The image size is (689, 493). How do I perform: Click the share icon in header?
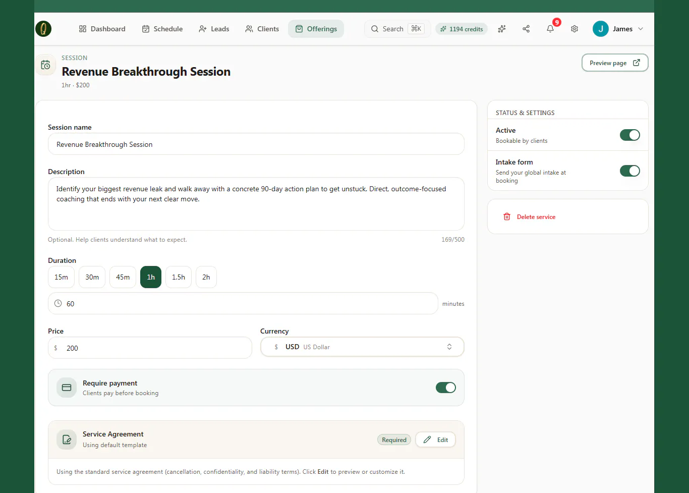coord(526,29)
